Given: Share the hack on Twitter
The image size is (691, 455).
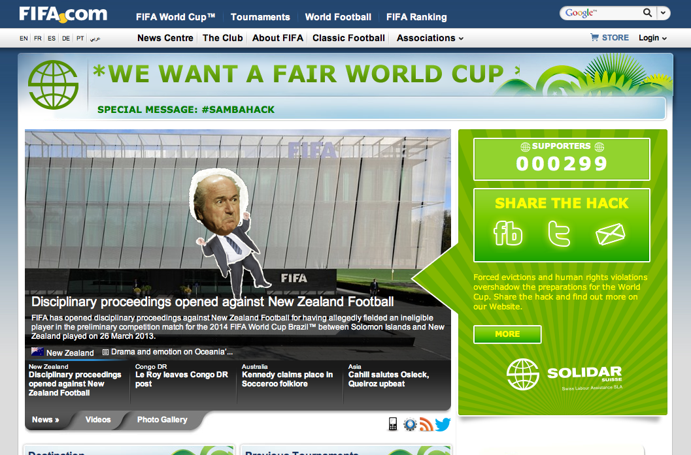Looking at the screenshot, I should pyautogui.click(x=559, y=233).
